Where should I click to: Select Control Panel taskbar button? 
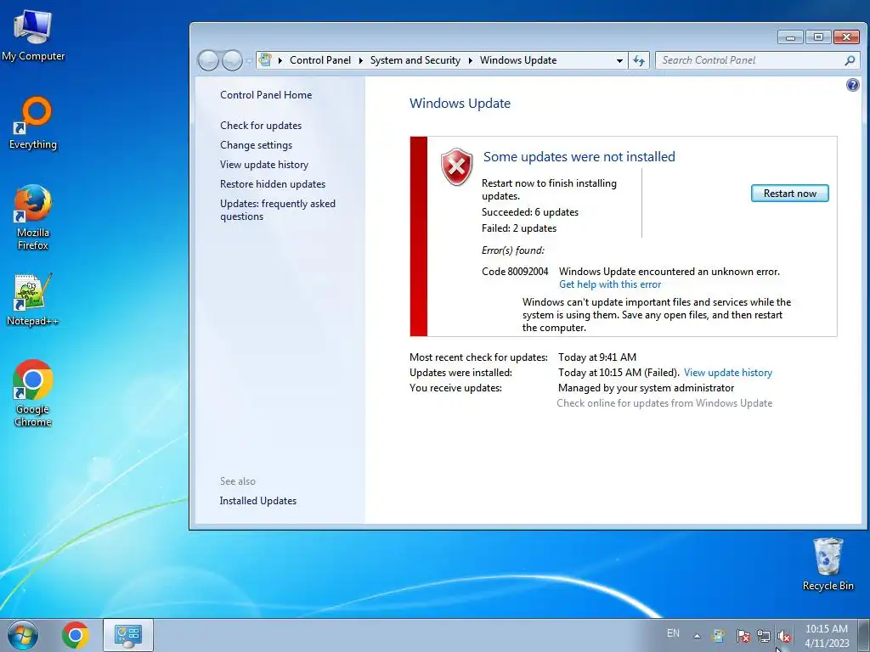(128, 635)
